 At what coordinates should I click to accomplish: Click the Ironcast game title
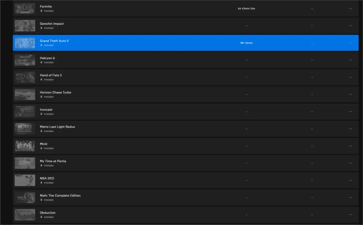click(x=46, y=110)
